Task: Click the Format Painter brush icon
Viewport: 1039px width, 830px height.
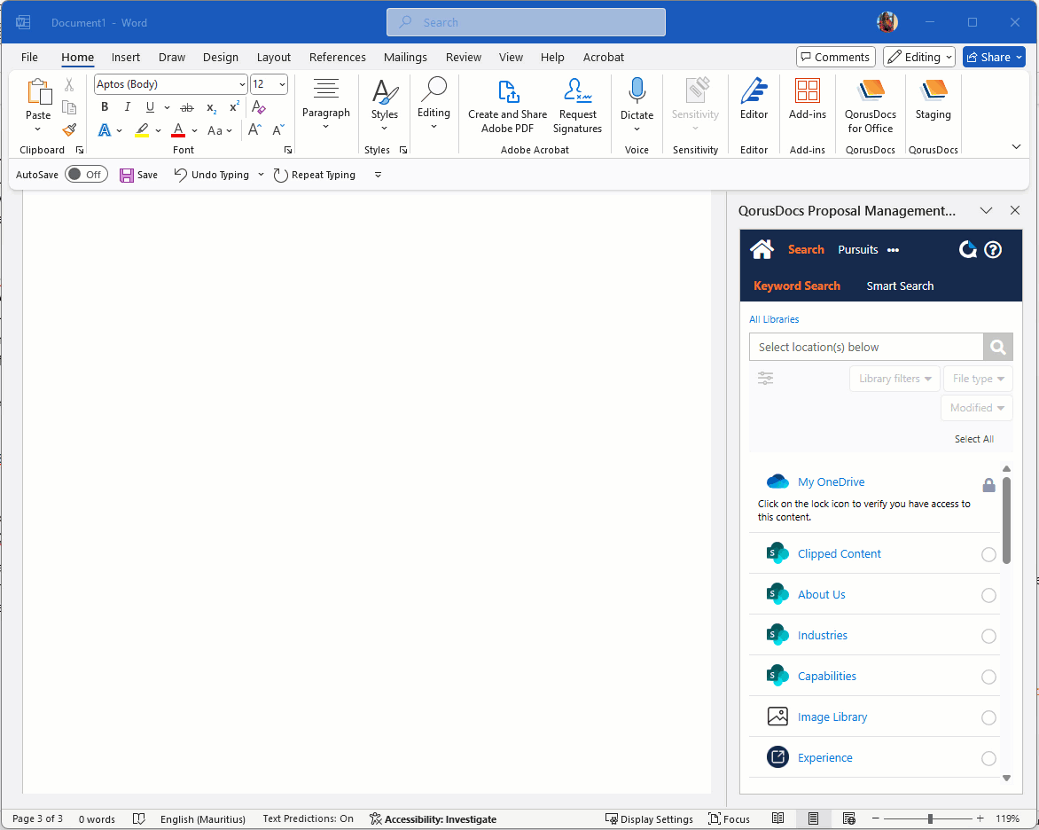Action: (69, 129)
